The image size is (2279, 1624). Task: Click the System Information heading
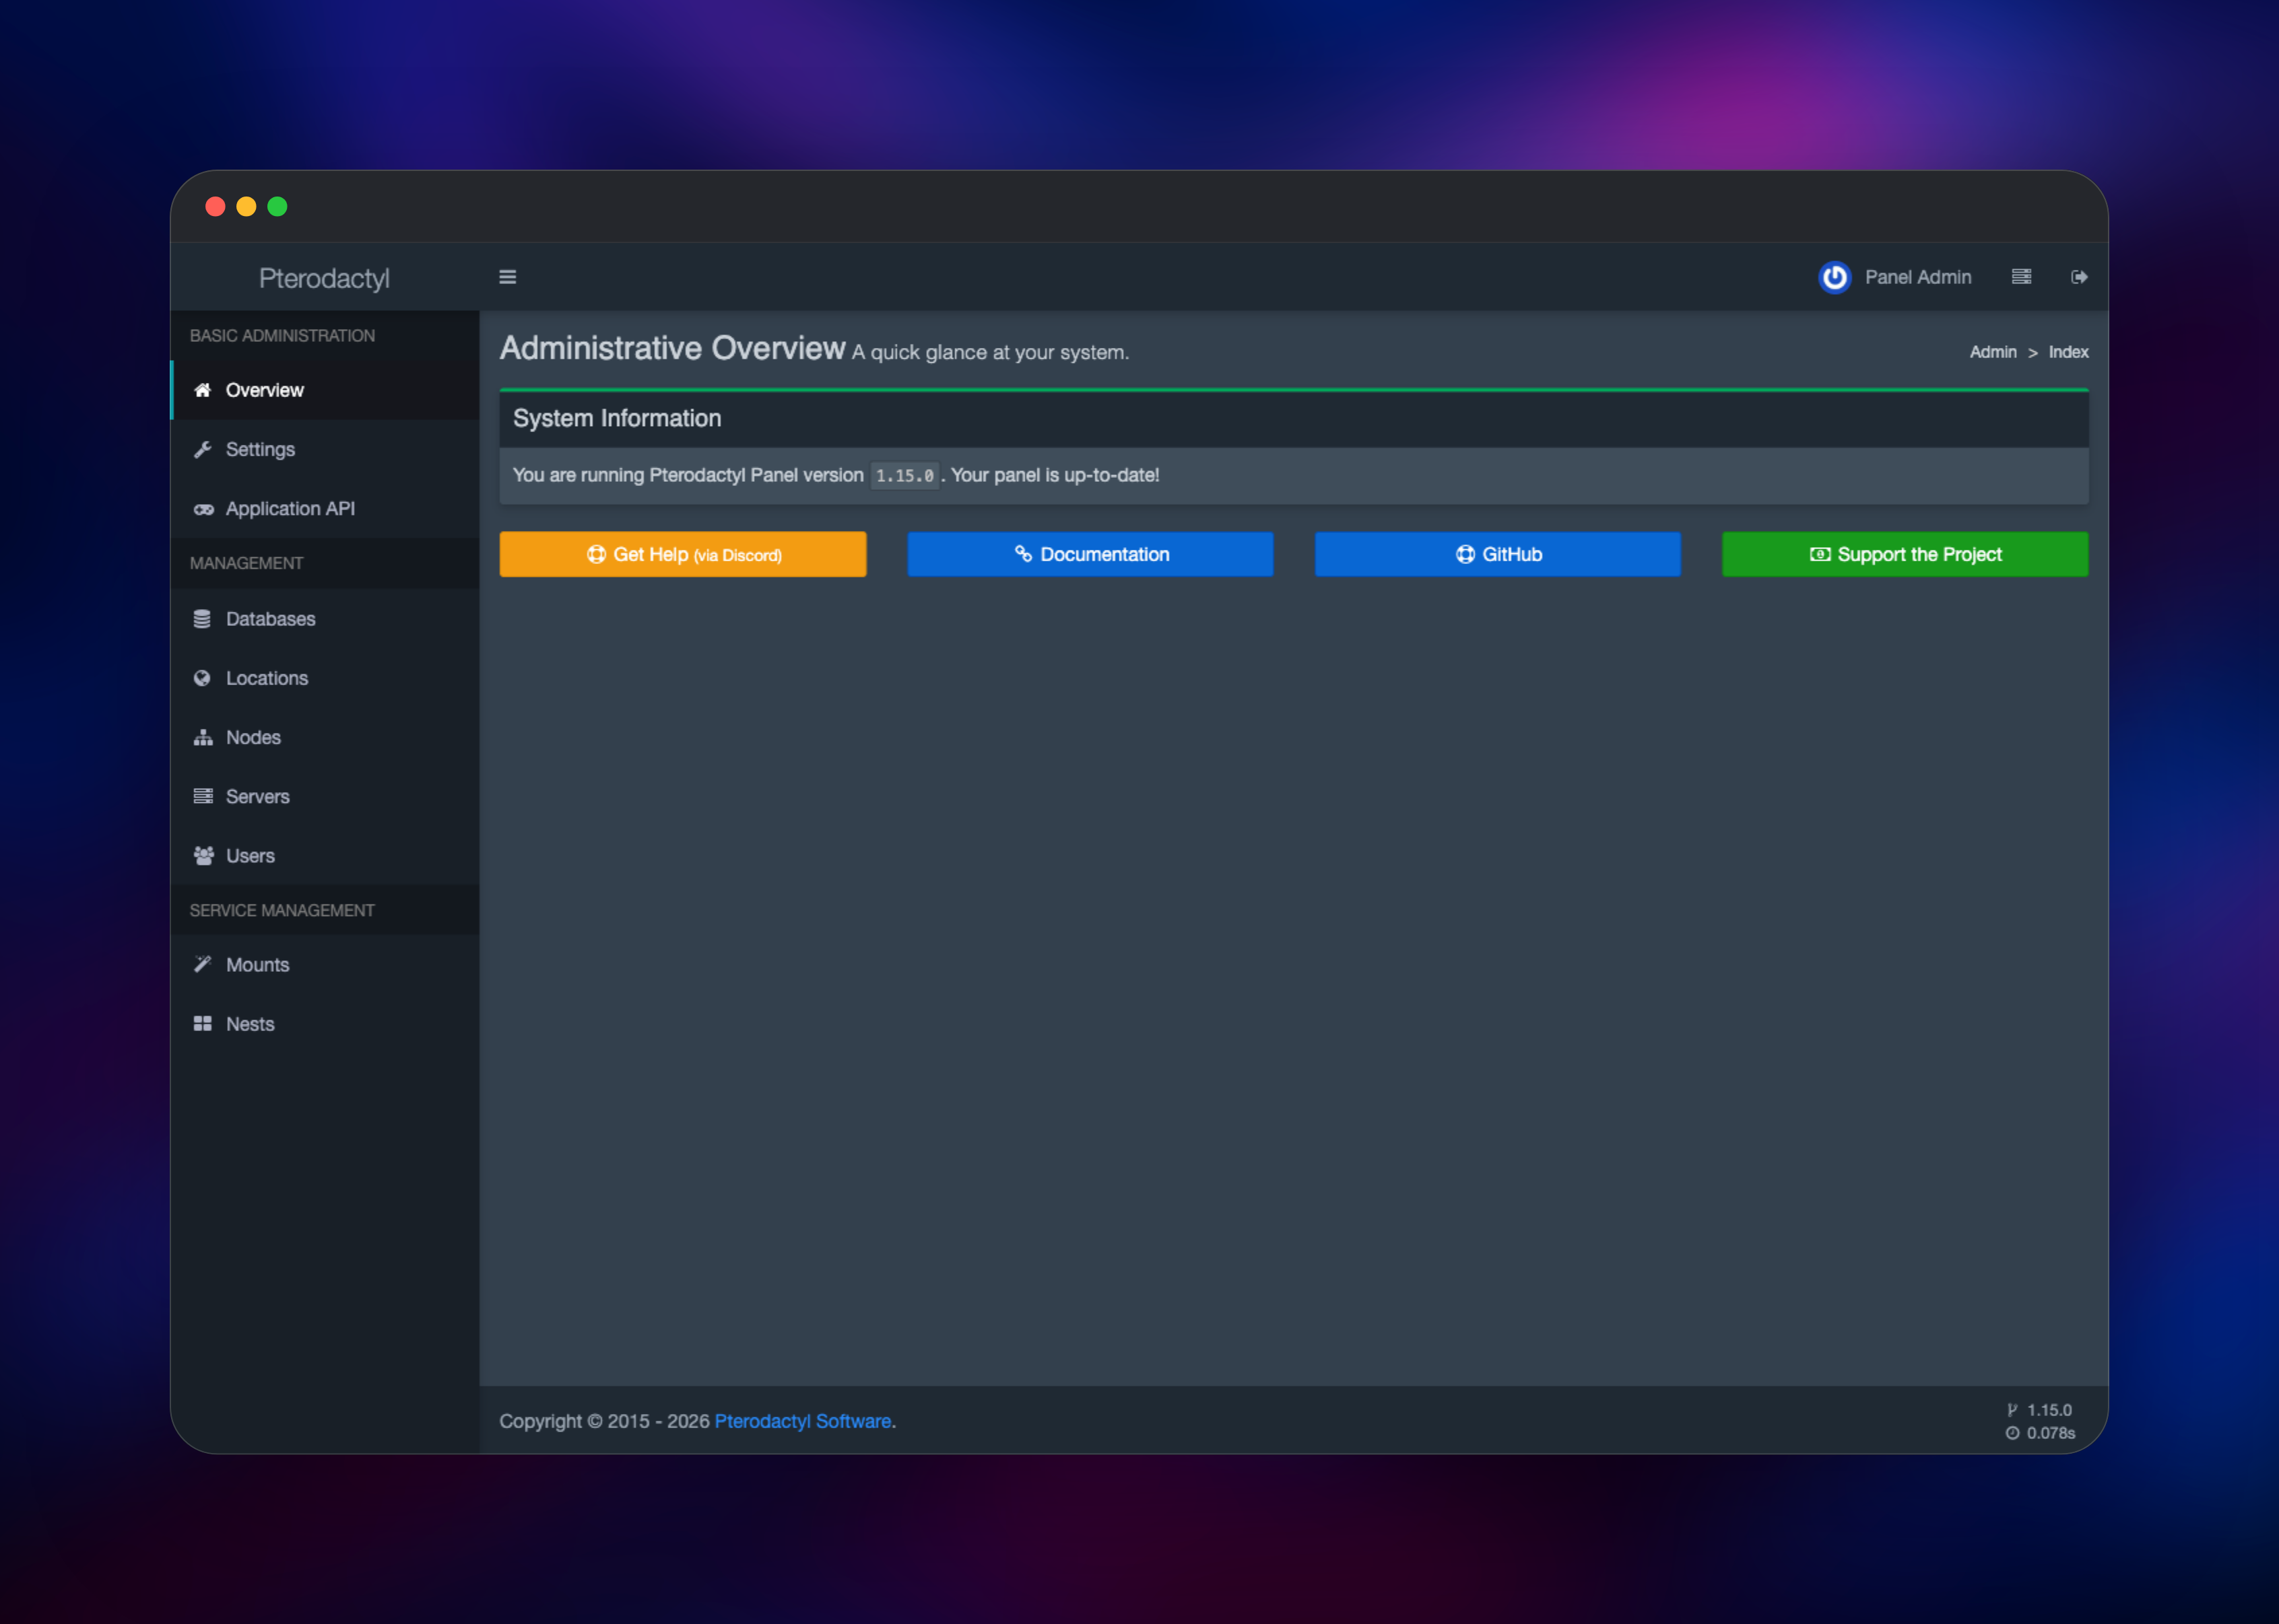[x=618, y=418]
